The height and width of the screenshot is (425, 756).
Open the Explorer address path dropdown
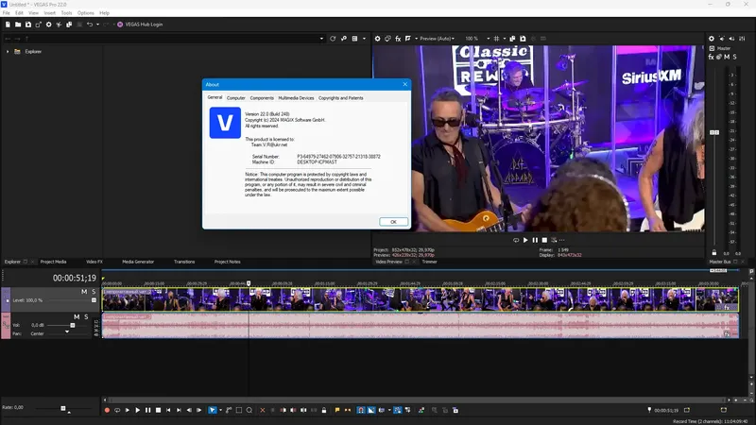coord(321,39)
